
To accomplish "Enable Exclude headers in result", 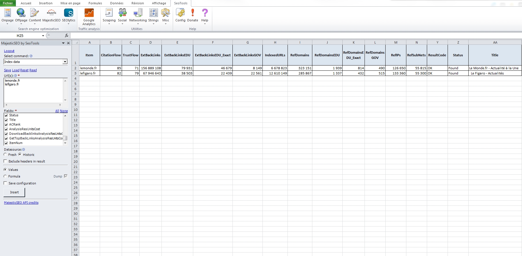I will pyautogui.click(x=5, y=161).
